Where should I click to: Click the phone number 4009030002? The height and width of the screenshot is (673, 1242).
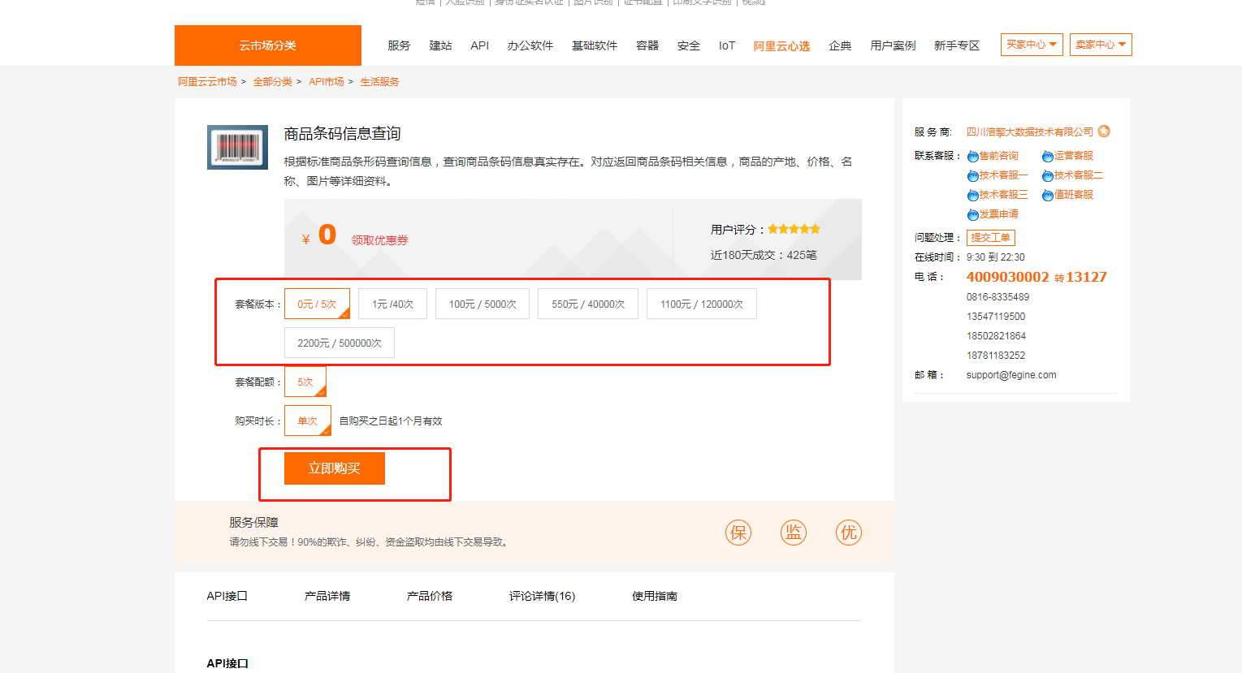pos(1007,277)
